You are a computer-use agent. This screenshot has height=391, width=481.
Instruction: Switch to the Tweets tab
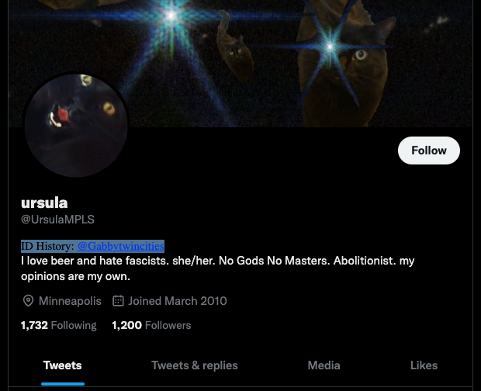click(63, 365)
